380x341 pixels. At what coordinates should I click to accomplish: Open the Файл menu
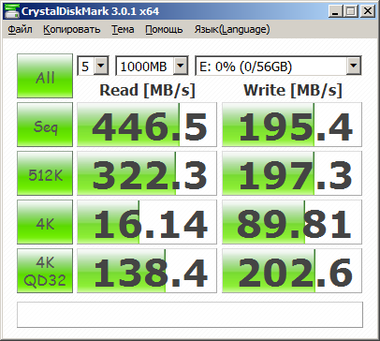click(x=20, y=29)
